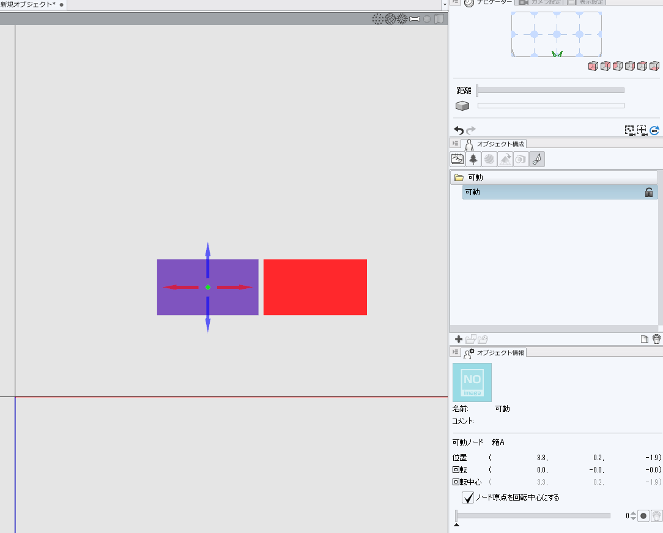Toggle the lock on the 可動 row
Screen dimensions: 663x533
(x=648, y=192)
